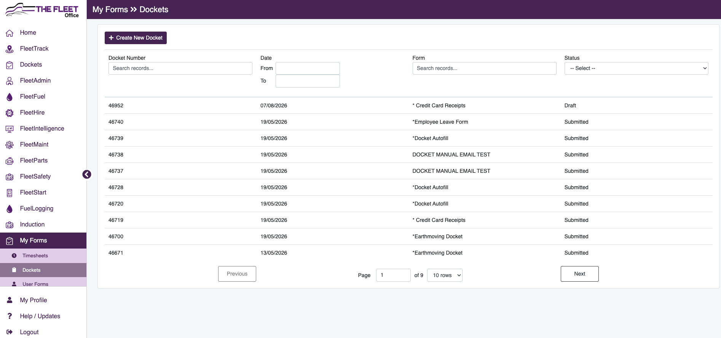Click The Fleet Office logo
Image resolution: width=721 pixels, height=338 pixels.
[42, 10]
